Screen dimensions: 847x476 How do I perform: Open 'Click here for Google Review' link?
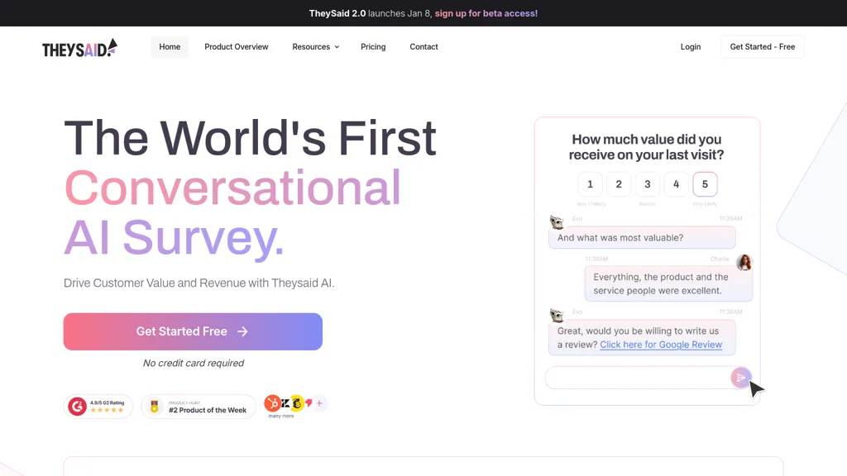tap(661, 345)
